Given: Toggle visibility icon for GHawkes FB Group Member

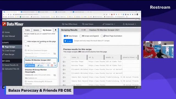Looking at the screenshot, I should click(55, 75).
